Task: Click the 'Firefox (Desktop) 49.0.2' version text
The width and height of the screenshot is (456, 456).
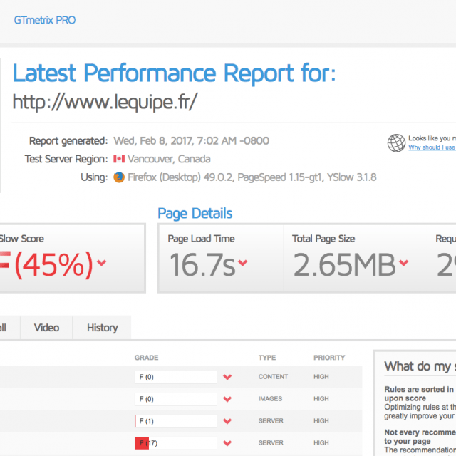Action: point(180,177)
